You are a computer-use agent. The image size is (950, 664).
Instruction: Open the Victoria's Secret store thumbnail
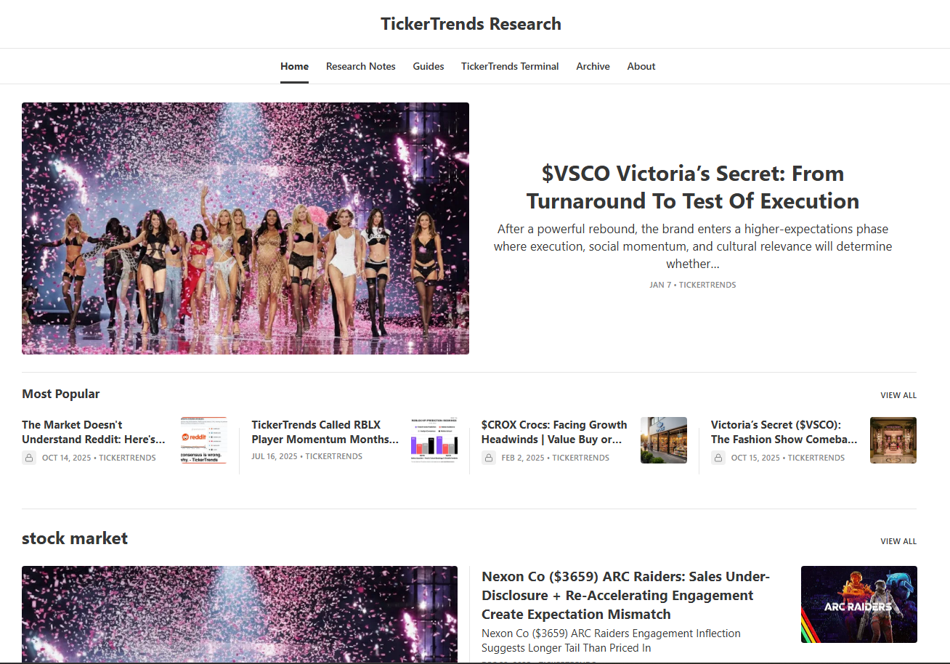(893, 440)
